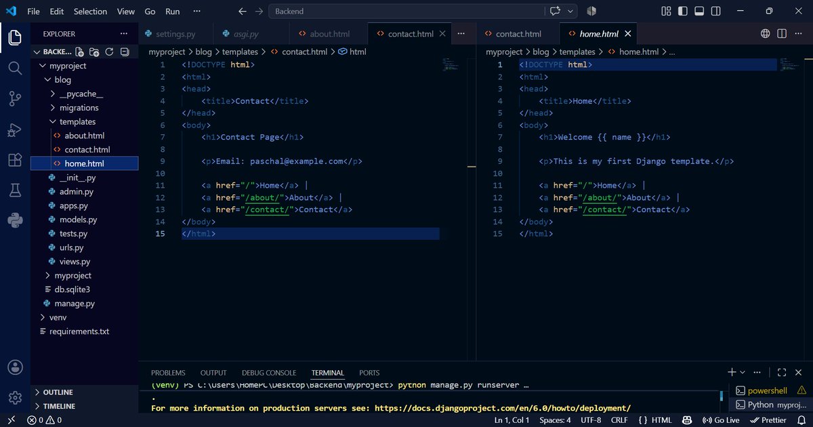Expand the migrations folder

(x=53, y=108)
